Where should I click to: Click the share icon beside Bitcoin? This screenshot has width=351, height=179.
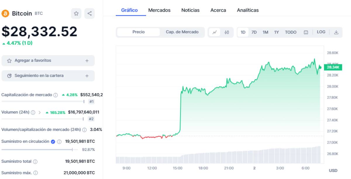tap(90, 13)
